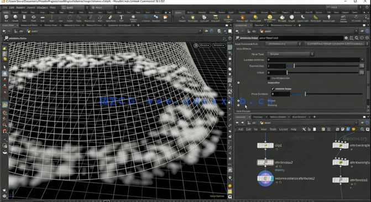Toggle the Animate Noise checkbox
The image size is (371, 202).
pyautogui.click(x=273, y=89)
